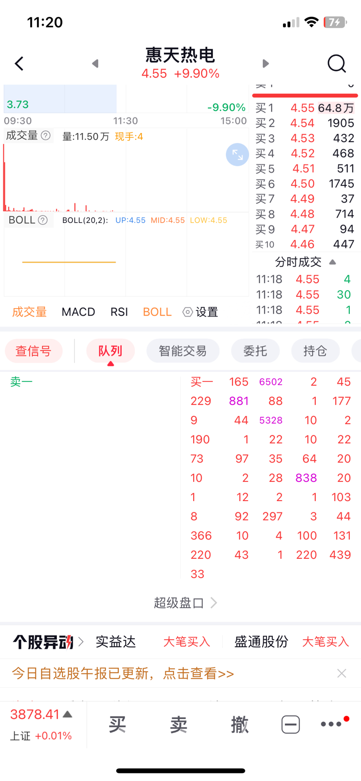Image resolution: width=361 pixels, height=781 pixels.
Task: Tap battery indicator in status bar
Action: pyautogui.click(x=335, y=22)
